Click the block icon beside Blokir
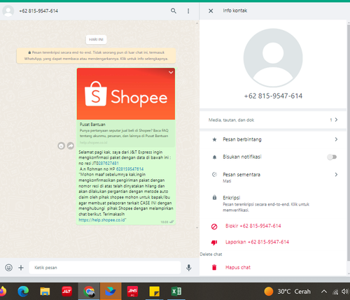Image resolution: width=350 pixels, height=300 pixels. (x=214, y=227)
